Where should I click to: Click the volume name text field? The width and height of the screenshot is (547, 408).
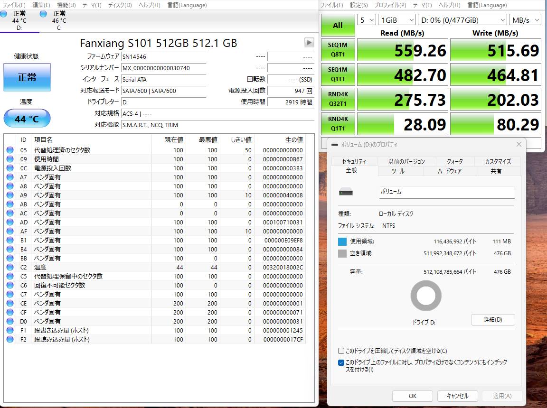(446, 192)
